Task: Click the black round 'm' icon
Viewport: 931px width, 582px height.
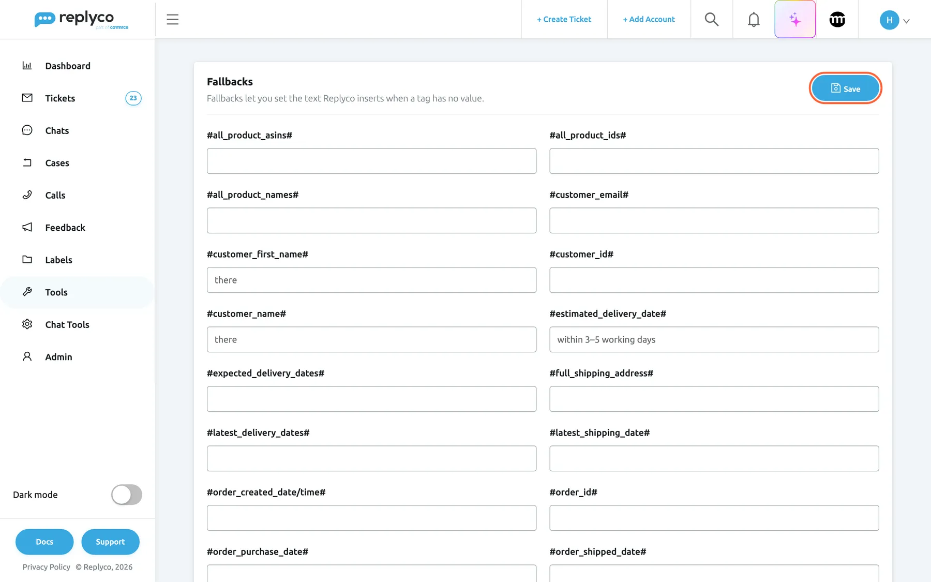Action: 837,19
